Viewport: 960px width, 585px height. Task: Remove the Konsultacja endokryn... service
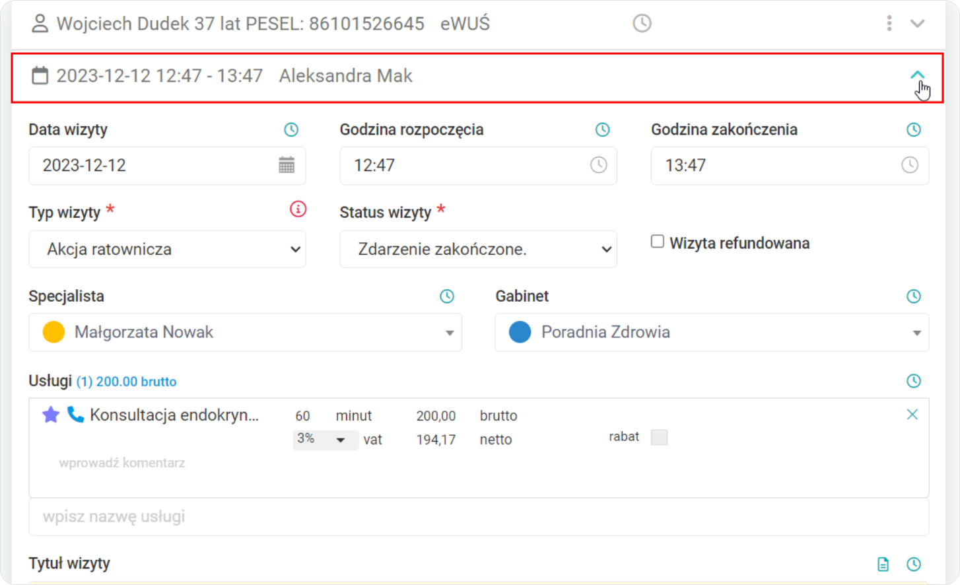click(912, 415)
